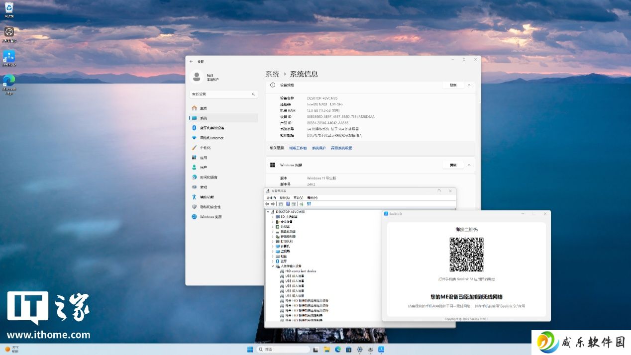Open the Beelink St desktop shortcut
This screenshot has width=631, height=355.
9,58
